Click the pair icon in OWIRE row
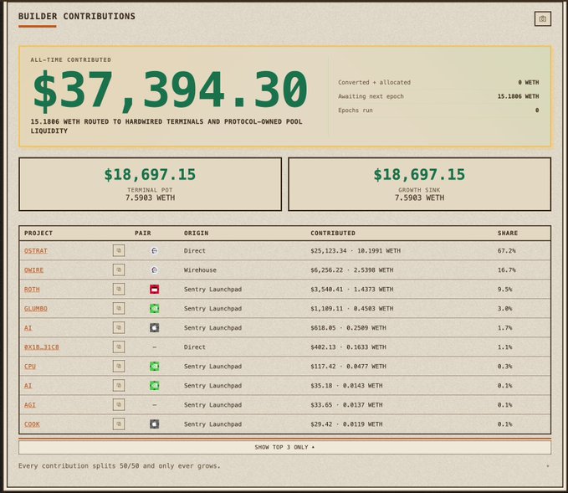568x493 pixels. click(x=154, y=270)
